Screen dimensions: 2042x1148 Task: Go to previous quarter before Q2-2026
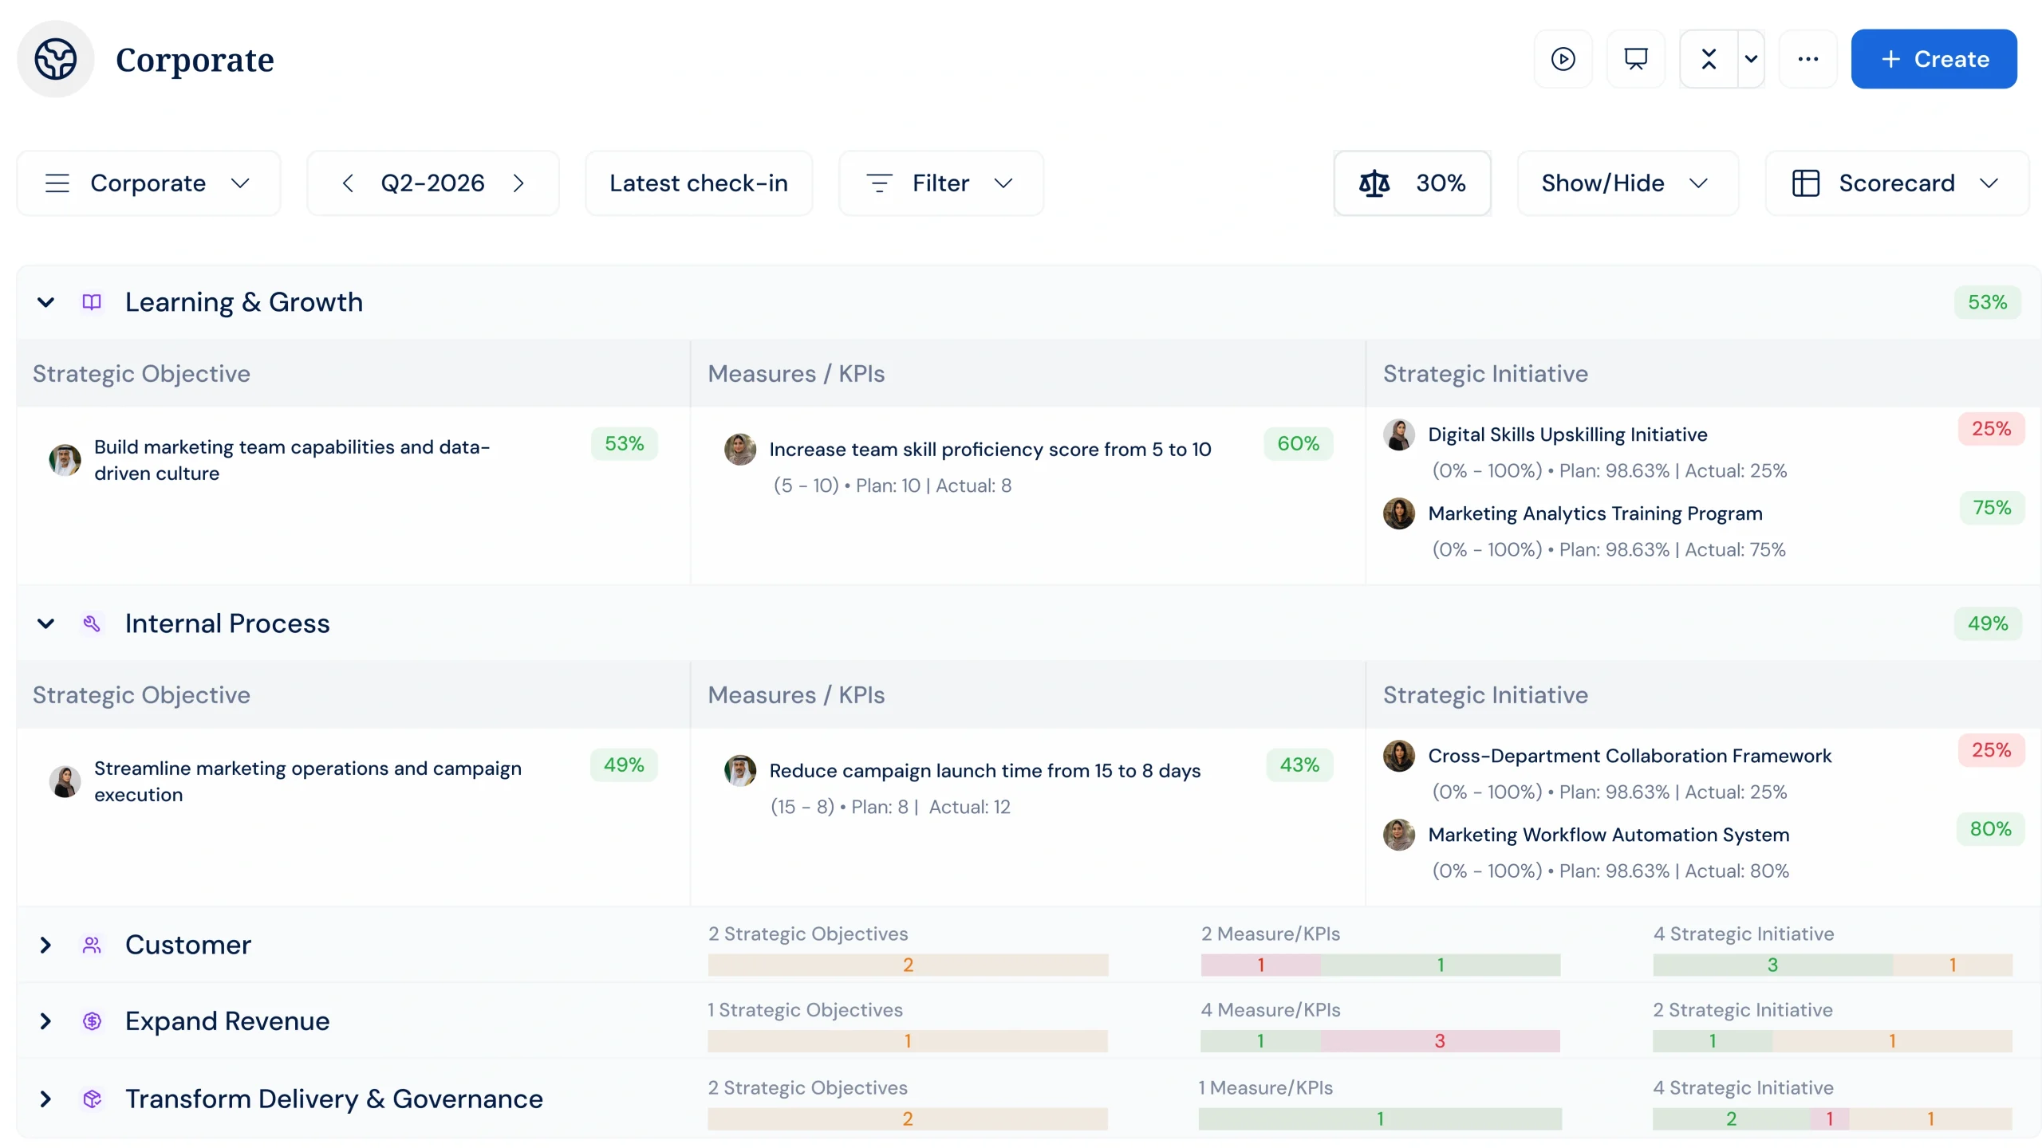click(348, 183)
